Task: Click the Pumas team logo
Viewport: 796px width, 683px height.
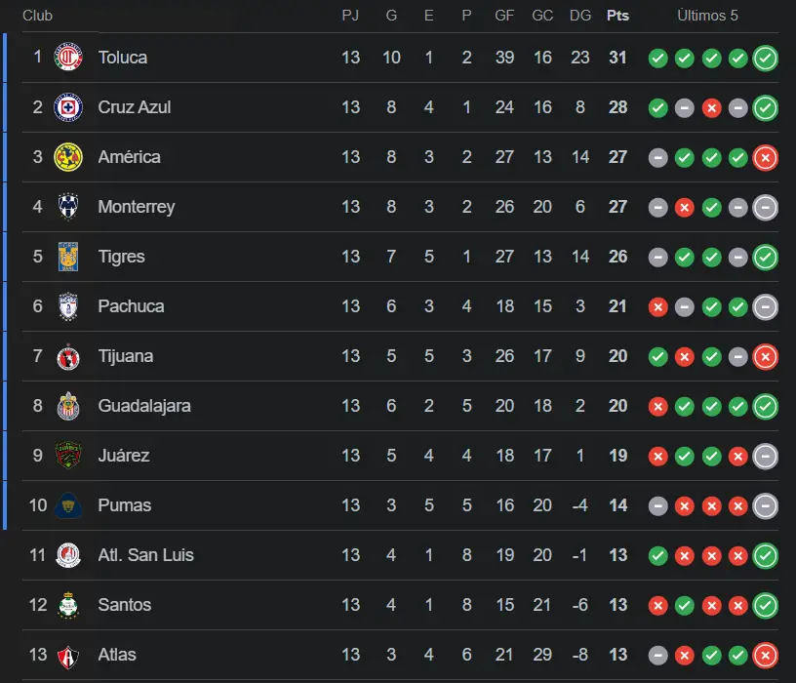Action: [x=68, y=505]
